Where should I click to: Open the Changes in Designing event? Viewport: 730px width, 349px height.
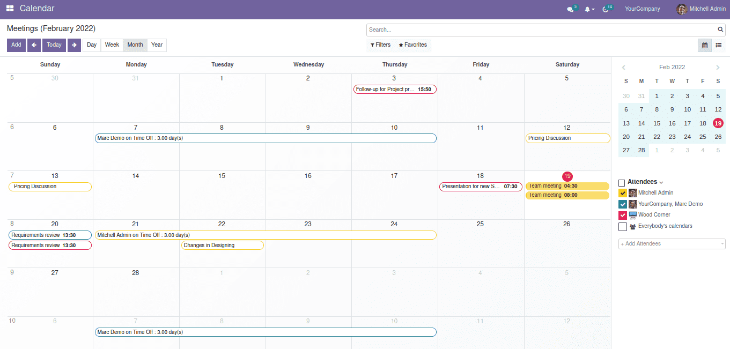pos(222,246)
